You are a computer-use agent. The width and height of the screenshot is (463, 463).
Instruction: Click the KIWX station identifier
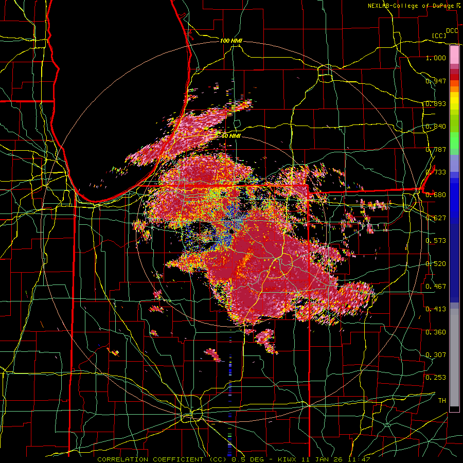[287, 459]
